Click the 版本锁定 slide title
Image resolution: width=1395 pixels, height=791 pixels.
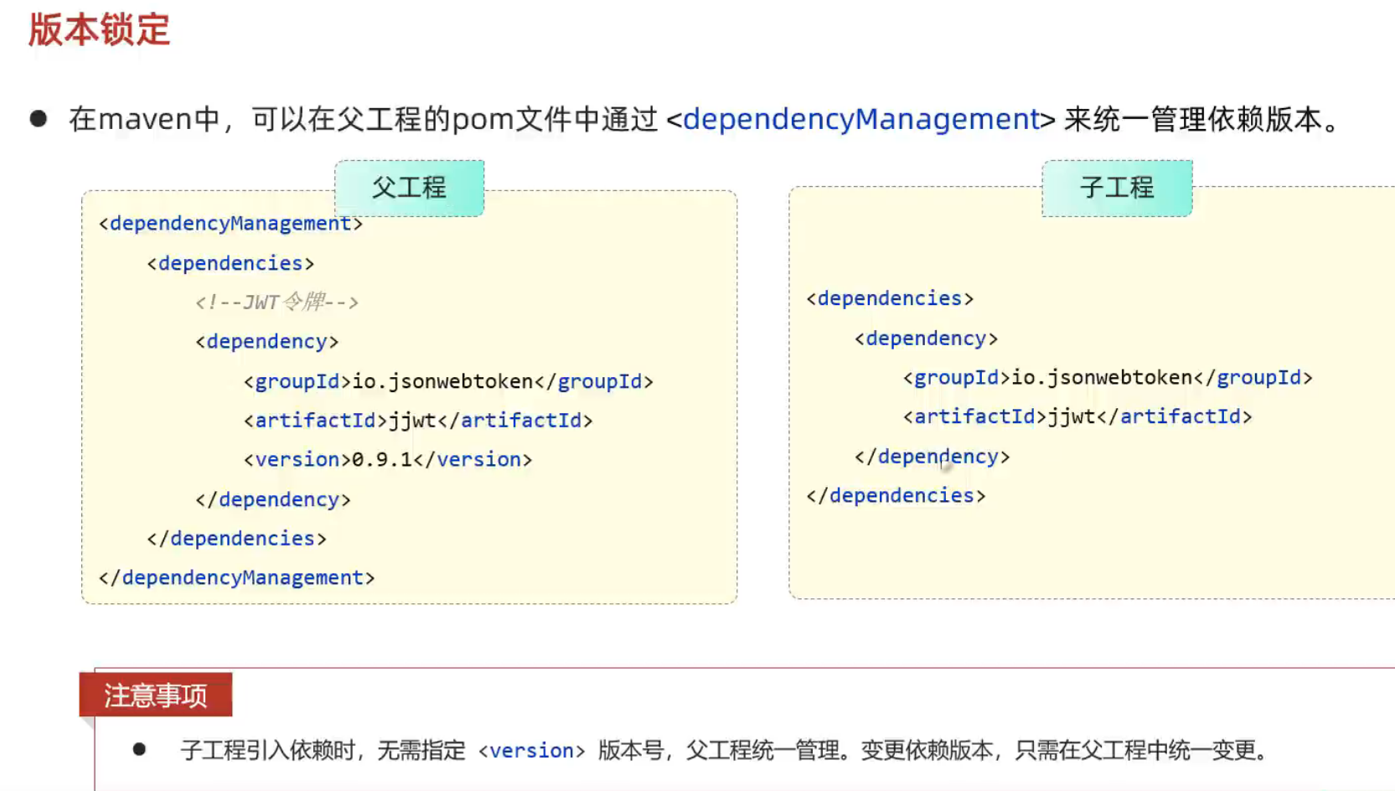pos(99,30)
